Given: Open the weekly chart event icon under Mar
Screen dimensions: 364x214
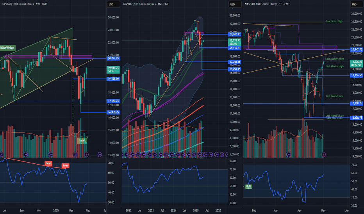Looking at the screenshot, I should coord(75,154).
